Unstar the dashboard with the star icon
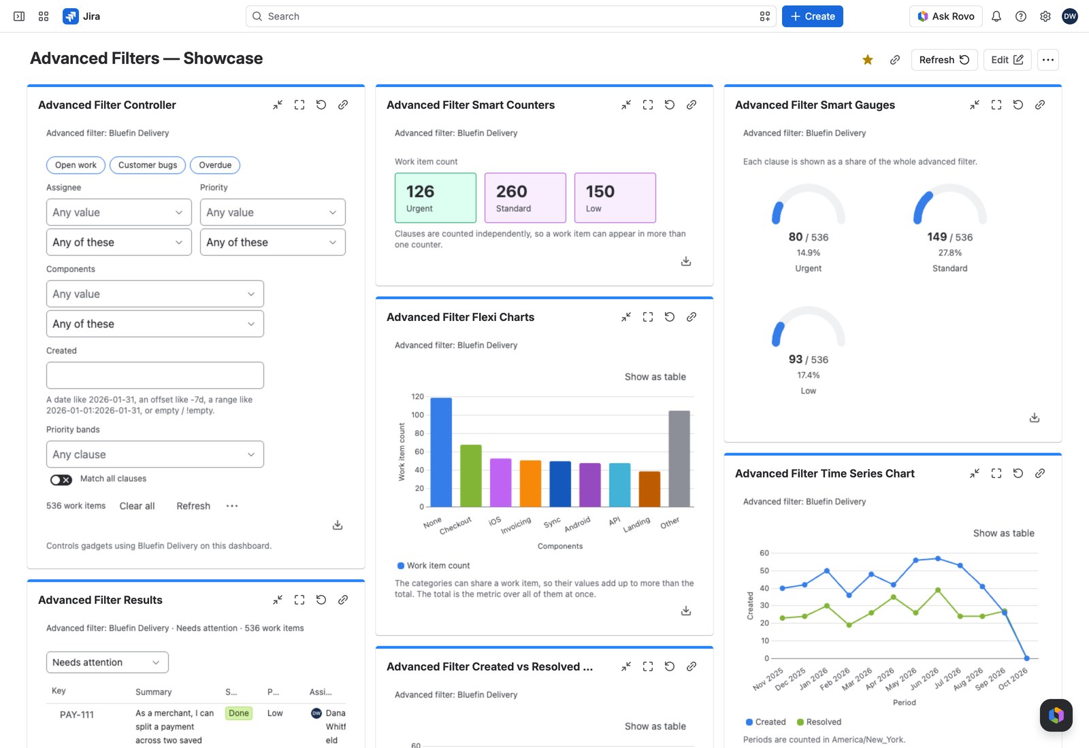 pyautogui.click(x=868, y=60)
